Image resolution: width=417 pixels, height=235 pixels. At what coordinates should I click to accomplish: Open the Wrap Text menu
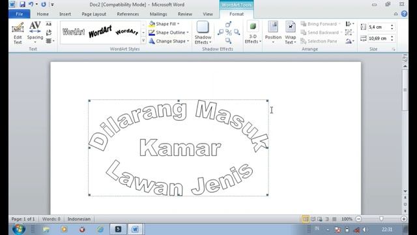tap(291, 33)
